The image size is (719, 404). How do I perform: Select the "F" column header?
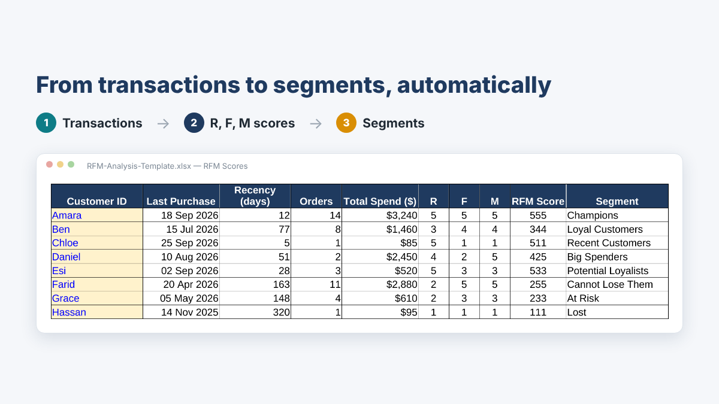tap(464, 196)
